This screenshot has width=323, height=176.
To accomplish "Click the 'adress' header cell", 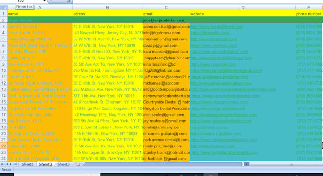I will (107, 14).
